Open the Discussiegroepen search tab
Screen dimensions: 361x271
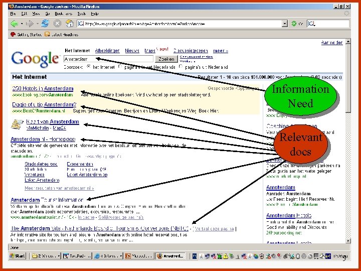(191, 51)
